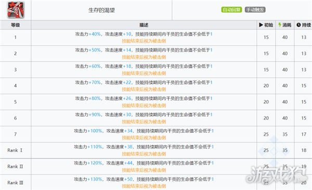Click the 攻击力+80% description line
This screenshot has width=312, height=190.
pos(144,98)
